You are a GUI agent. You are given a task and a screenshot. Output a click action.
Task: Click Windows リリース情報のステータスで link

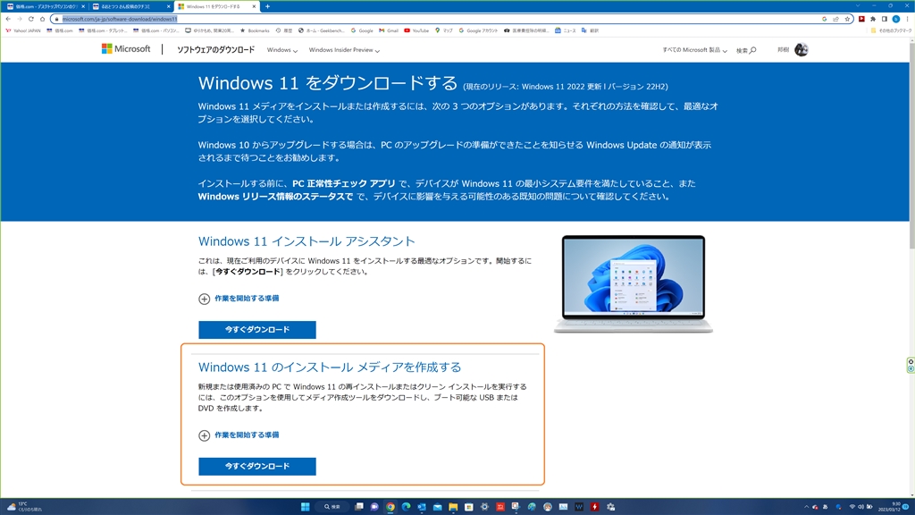[x=275, y=196]
